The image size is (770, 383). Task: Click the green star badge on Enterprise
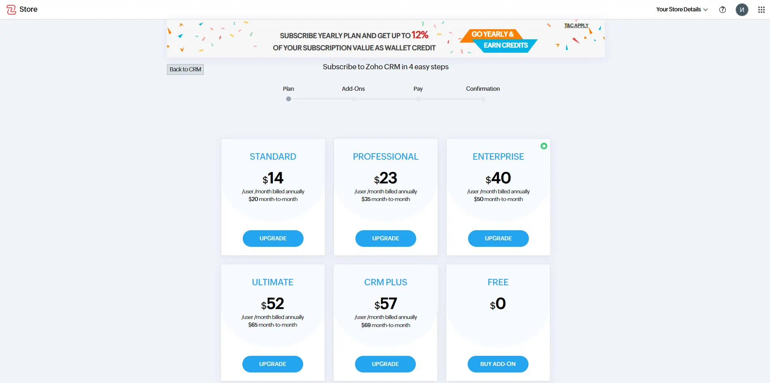(544, 146)
